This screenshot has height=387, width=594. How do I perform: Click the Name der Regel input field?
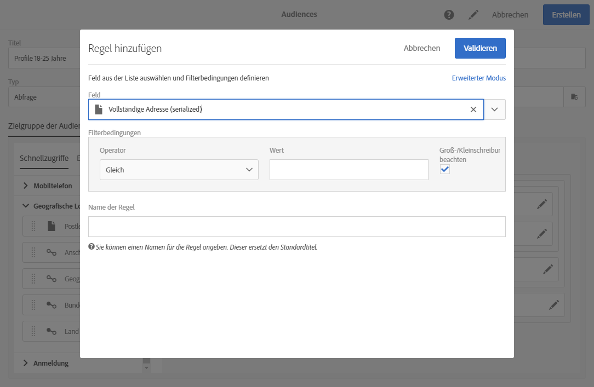pos(296,227)
